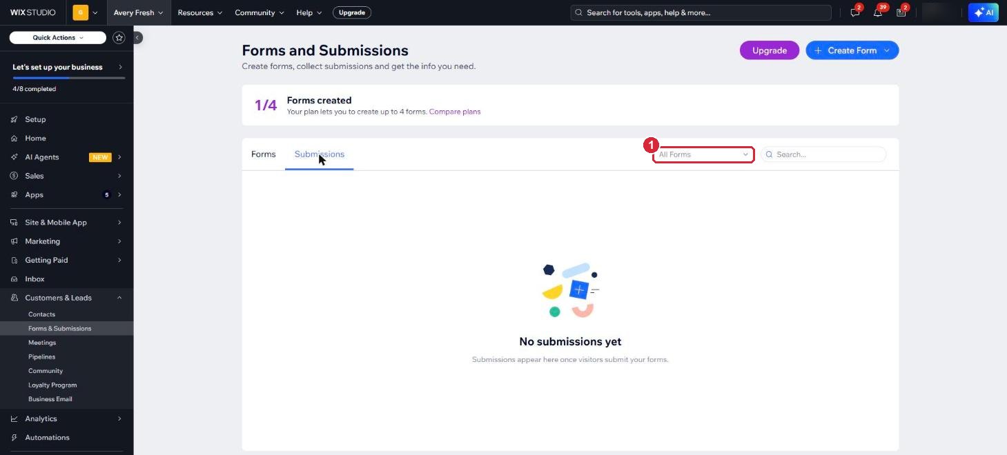Click the AI Agents sparkle icon
The image size is (1007, 455).
click(x=14, y=157)
